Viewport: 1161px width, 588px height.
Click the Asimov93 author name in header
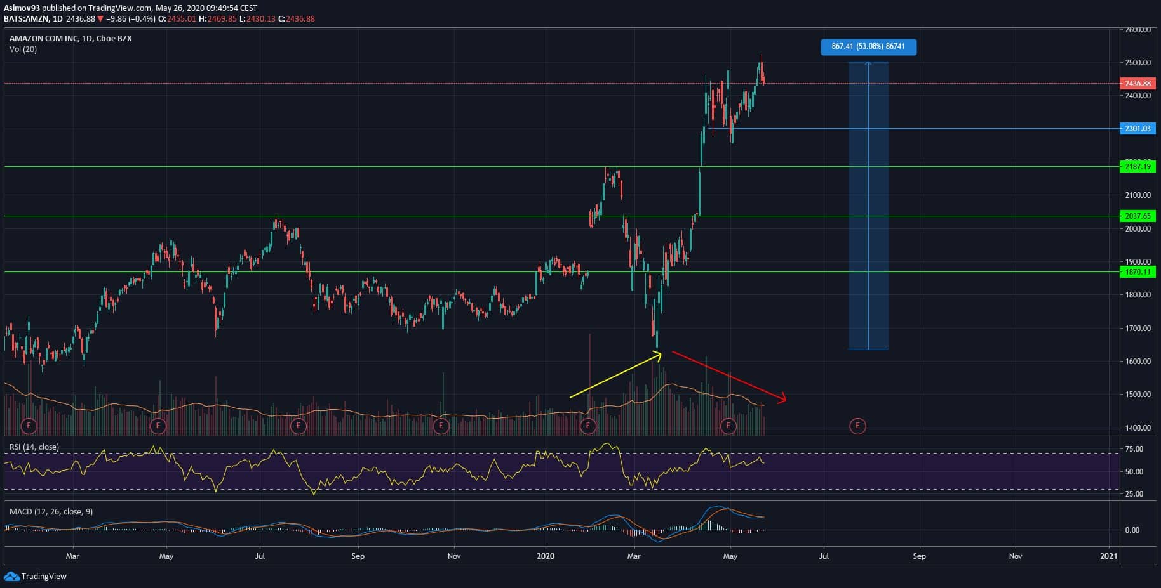[x=21, y=8]
